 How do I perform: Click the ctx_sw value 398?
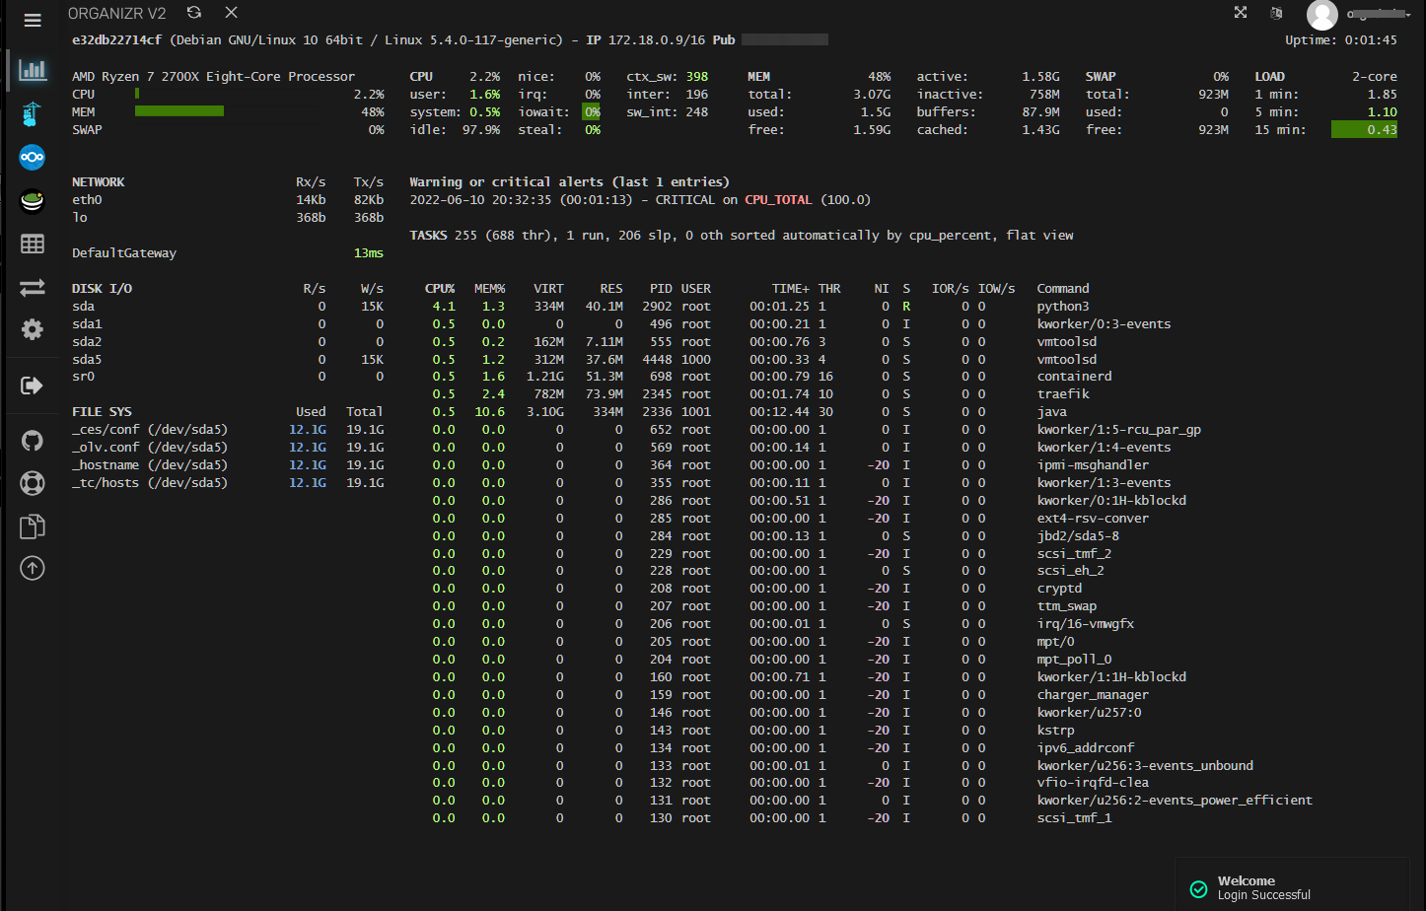[x=697, y=76]
